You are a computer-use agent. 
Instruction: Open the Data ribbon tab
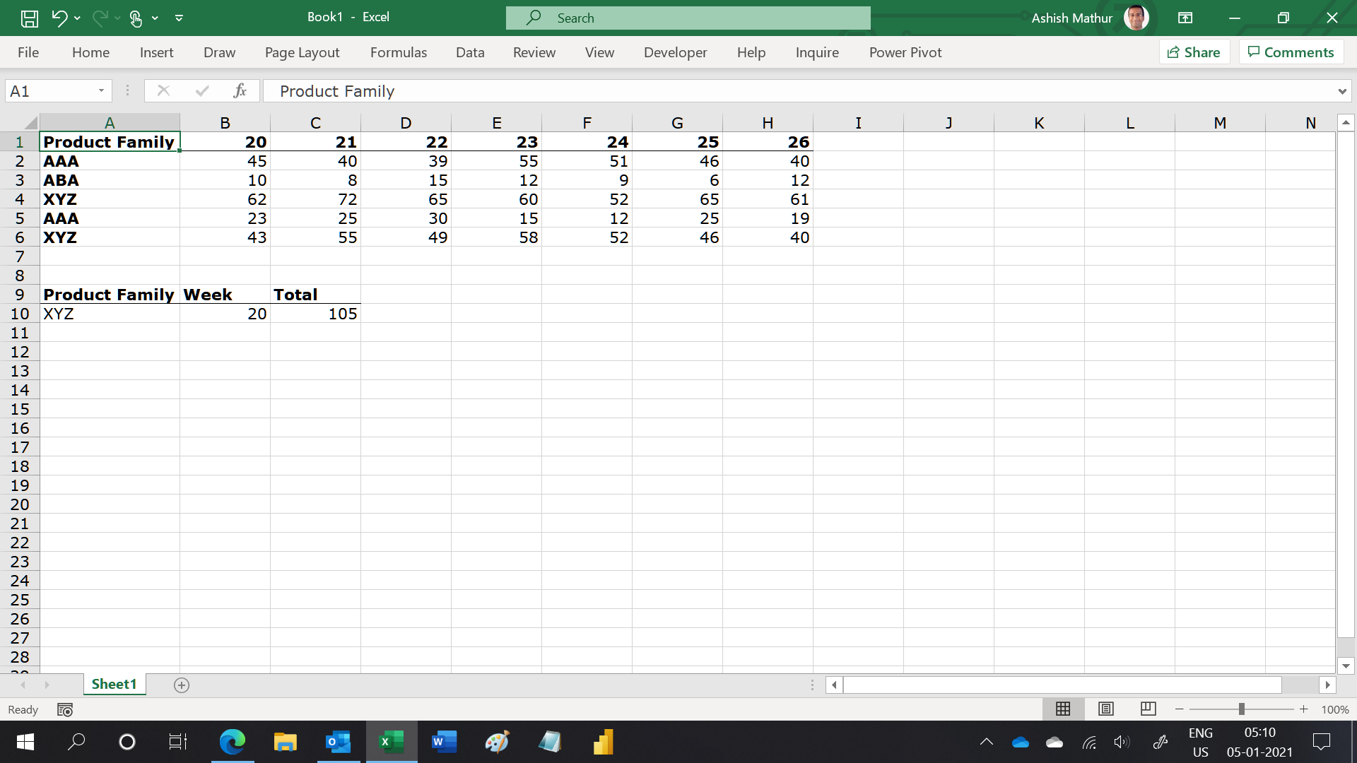coord(470,52)
